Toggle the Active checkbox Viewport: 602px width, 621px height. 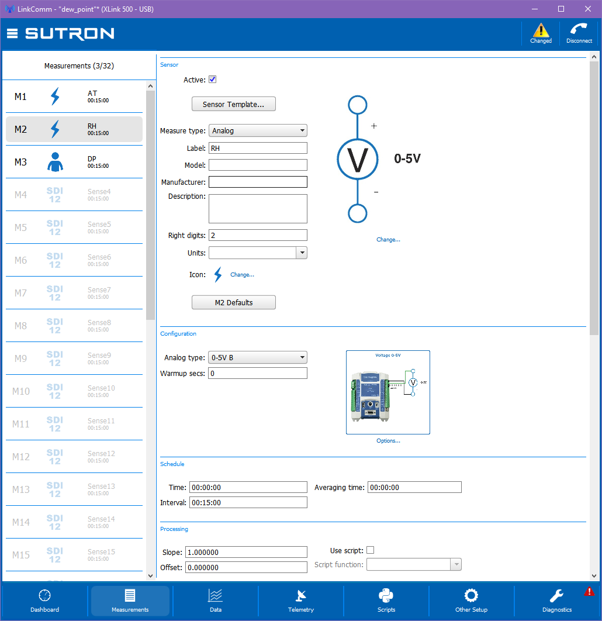click(213, 79)
